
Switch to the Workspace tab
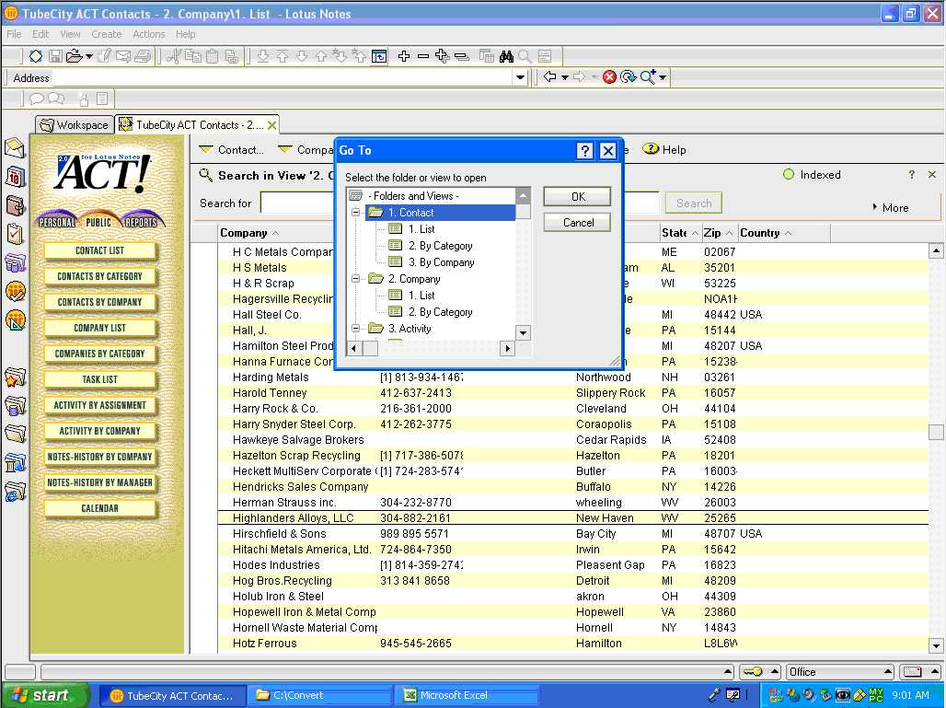[75, 125]
